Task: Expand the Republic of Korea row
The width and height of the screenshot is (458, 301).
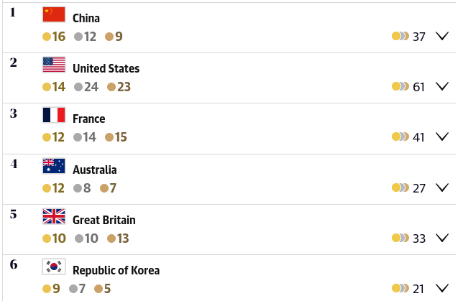Action: tap(441, 288)
